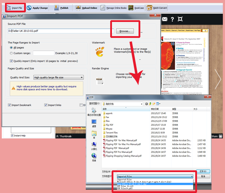
Task: Choose Microsoft Office file type option
Action: (x=155, y=182)
